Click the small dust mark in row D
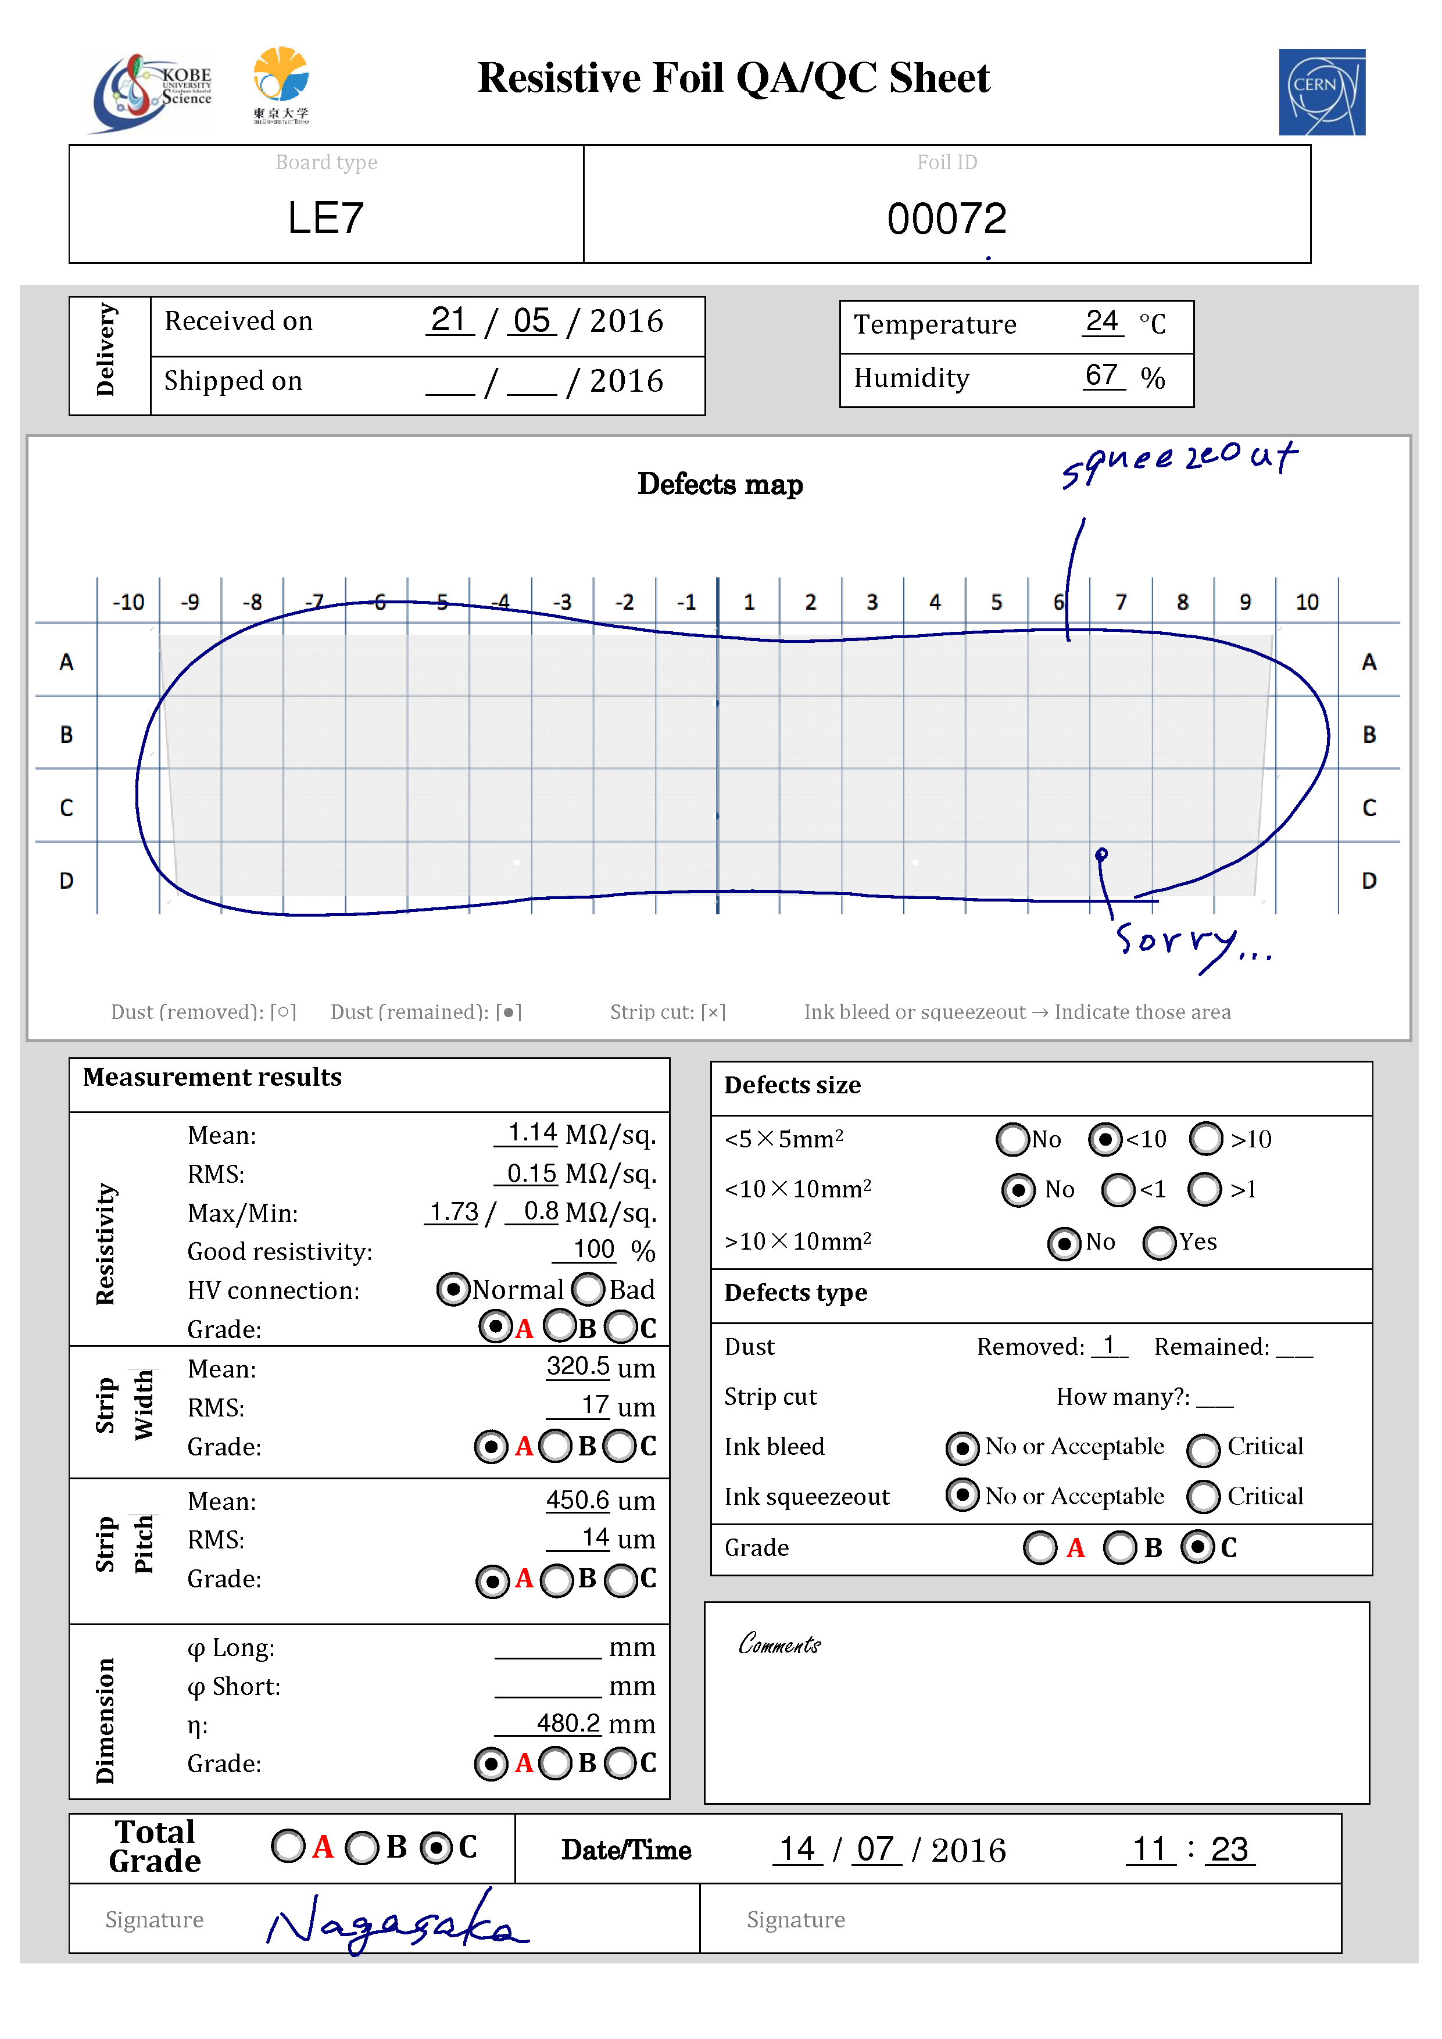The height and width of the screenshot is (2039, 1442). 1101,854
